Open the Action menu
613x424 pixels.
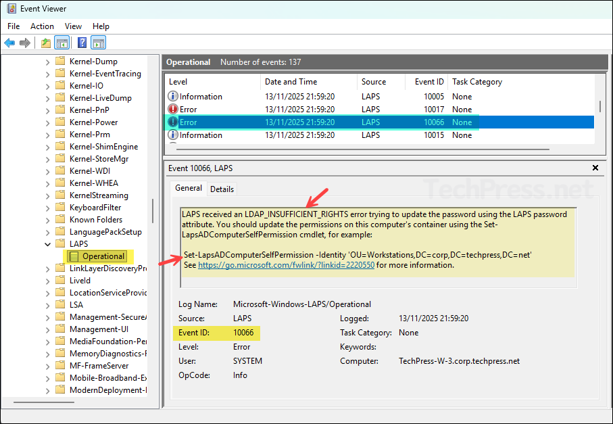click(42, 26)
